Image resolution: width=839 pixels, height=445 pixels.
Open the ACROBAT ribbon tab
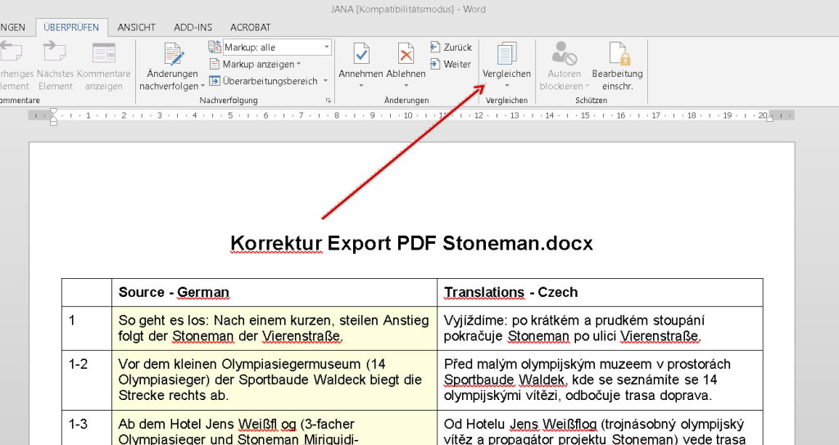point(251,27)
